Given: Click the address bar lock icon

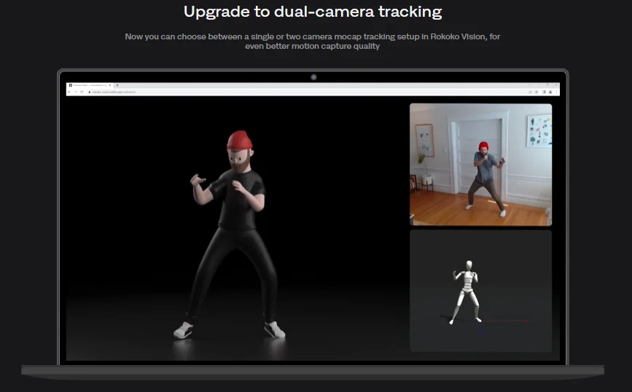Looking at the screenshot, I should click(90, 92).
